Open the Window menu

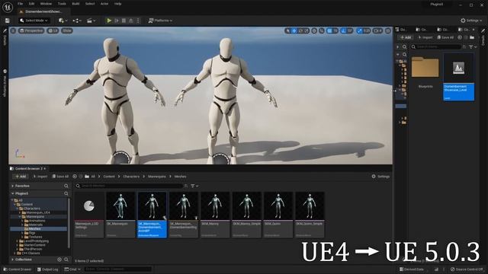(46, 4)
